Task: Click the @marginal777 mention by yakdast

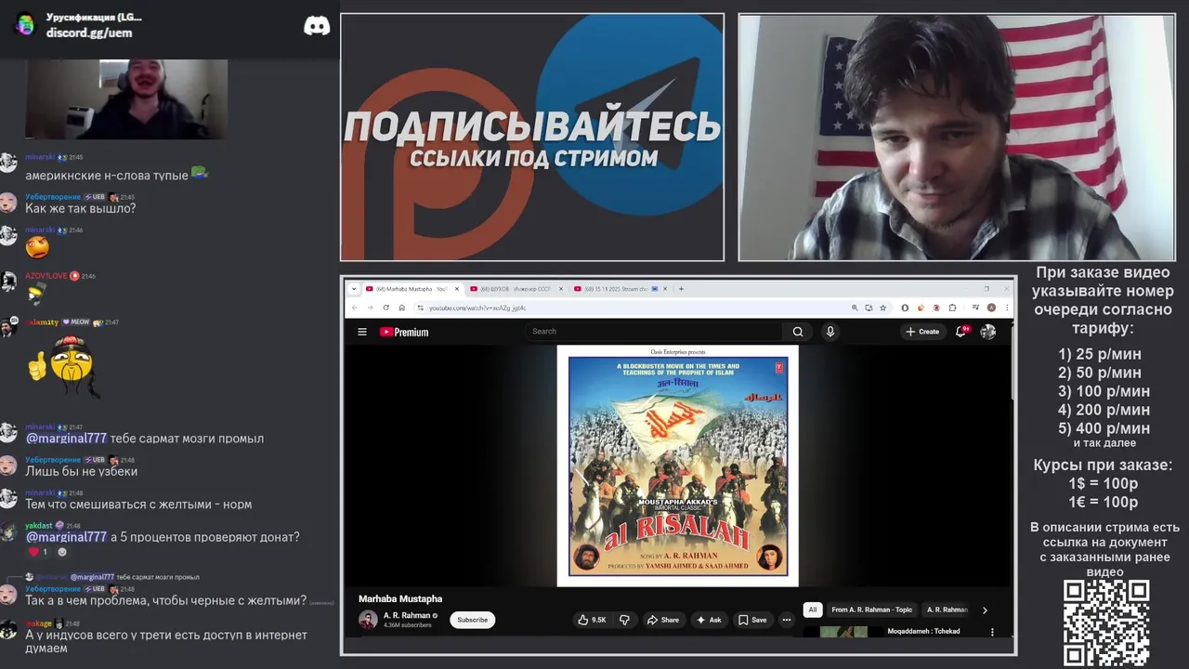Action: (66, 537)
